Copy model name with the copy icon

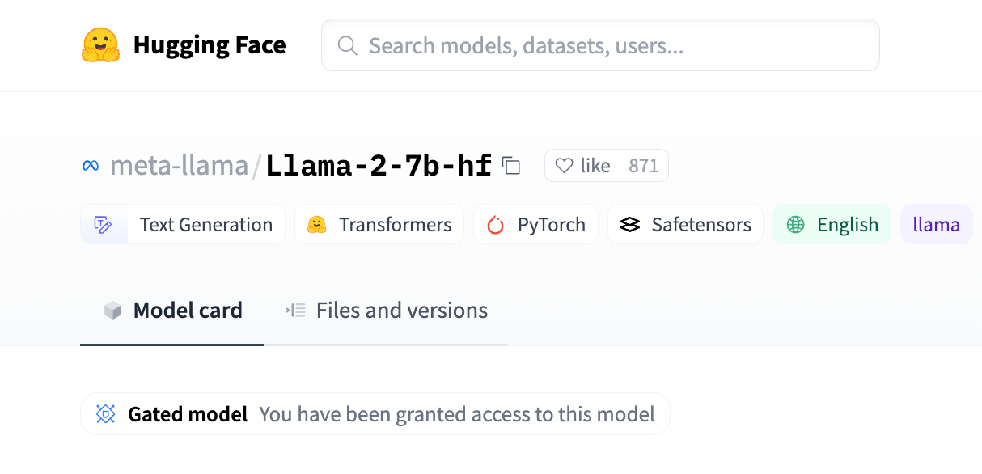click(x=510, y=166)
